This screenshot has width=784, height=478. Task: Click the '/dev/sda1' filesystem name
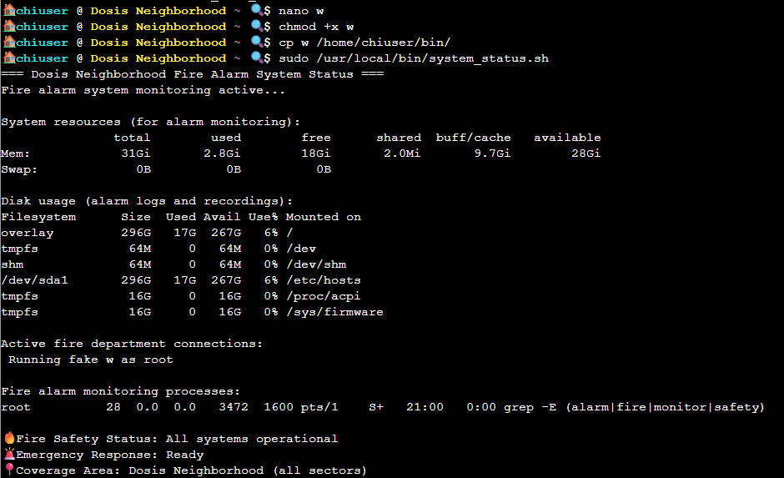(34, 280)
